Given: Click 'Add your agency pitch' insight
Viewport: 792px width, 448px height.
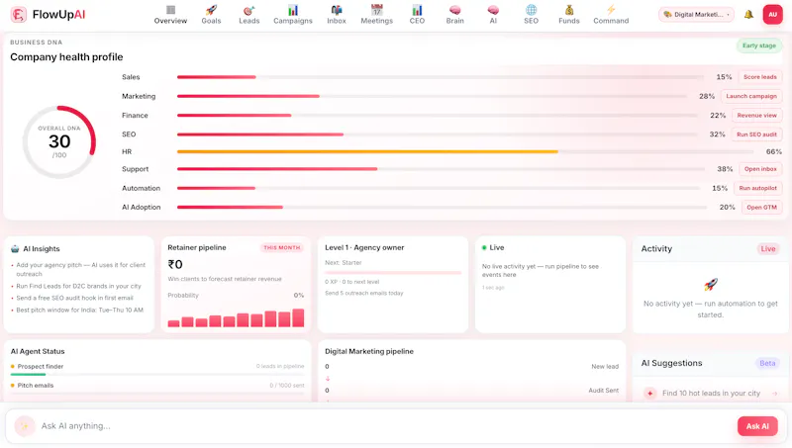Looking at the screenshot, I should pos(81,269).
